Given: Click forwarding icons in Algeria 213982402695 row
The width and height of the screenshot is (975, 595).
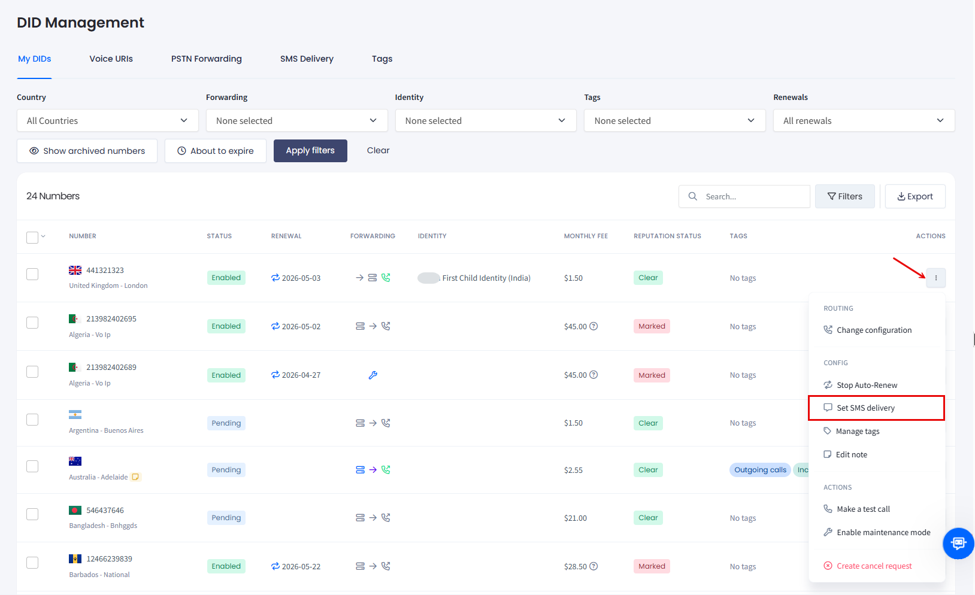Looking at the screenshot, I should point(373,326).
